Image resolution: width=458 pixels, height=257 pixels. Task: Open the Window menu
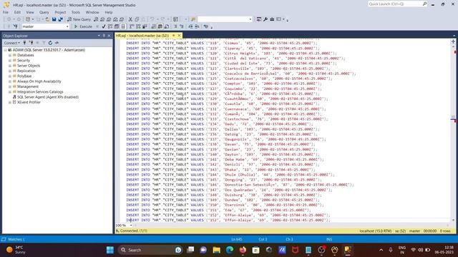click(92, 12)
